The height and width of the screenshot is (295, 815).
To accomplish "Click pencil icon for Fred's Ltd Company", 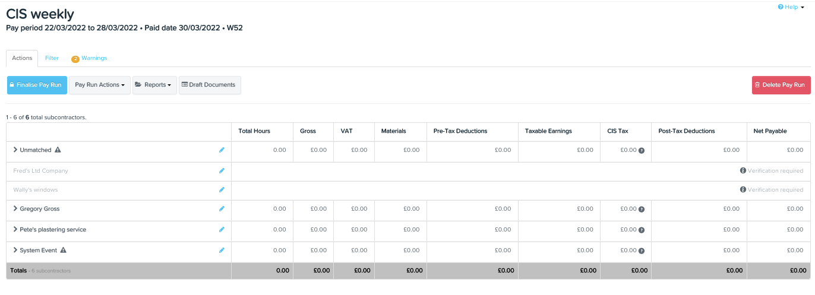I will pos(222,171).
